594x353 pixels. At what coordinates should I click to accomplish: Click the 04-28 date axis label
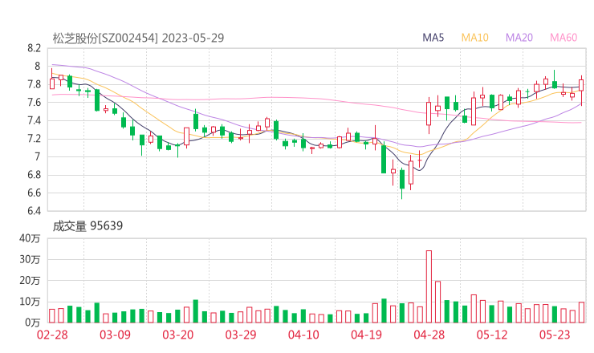pos(429,335)
